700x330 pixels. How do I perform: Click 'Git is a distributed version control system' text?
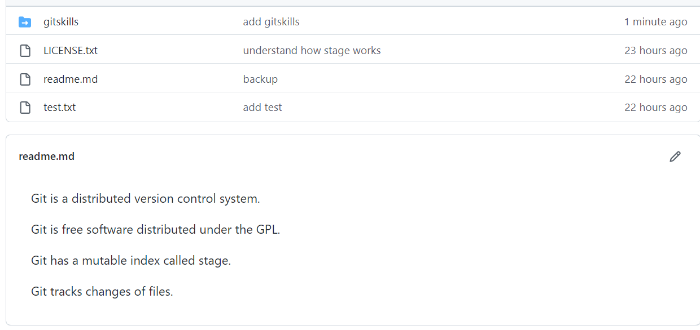tap(146, 199)
